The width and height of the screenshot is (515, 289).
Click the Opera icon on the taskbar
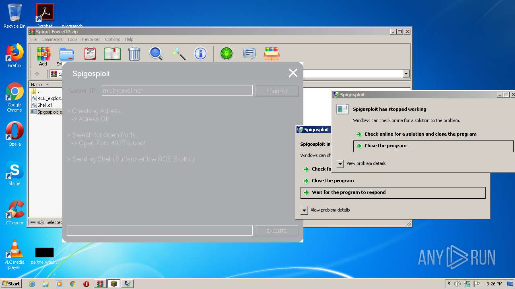coord(86,284)
